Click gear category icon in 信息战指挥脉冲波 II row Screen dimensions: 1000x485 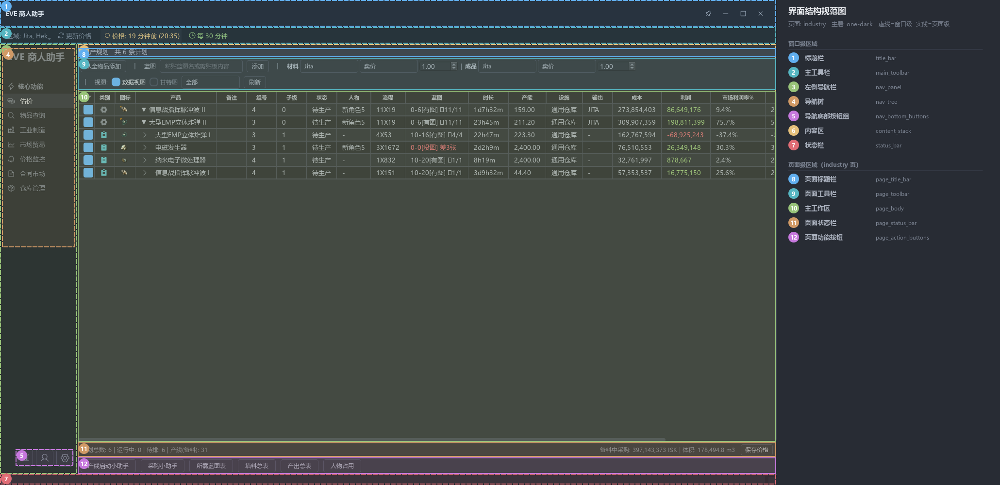[104, 110]
